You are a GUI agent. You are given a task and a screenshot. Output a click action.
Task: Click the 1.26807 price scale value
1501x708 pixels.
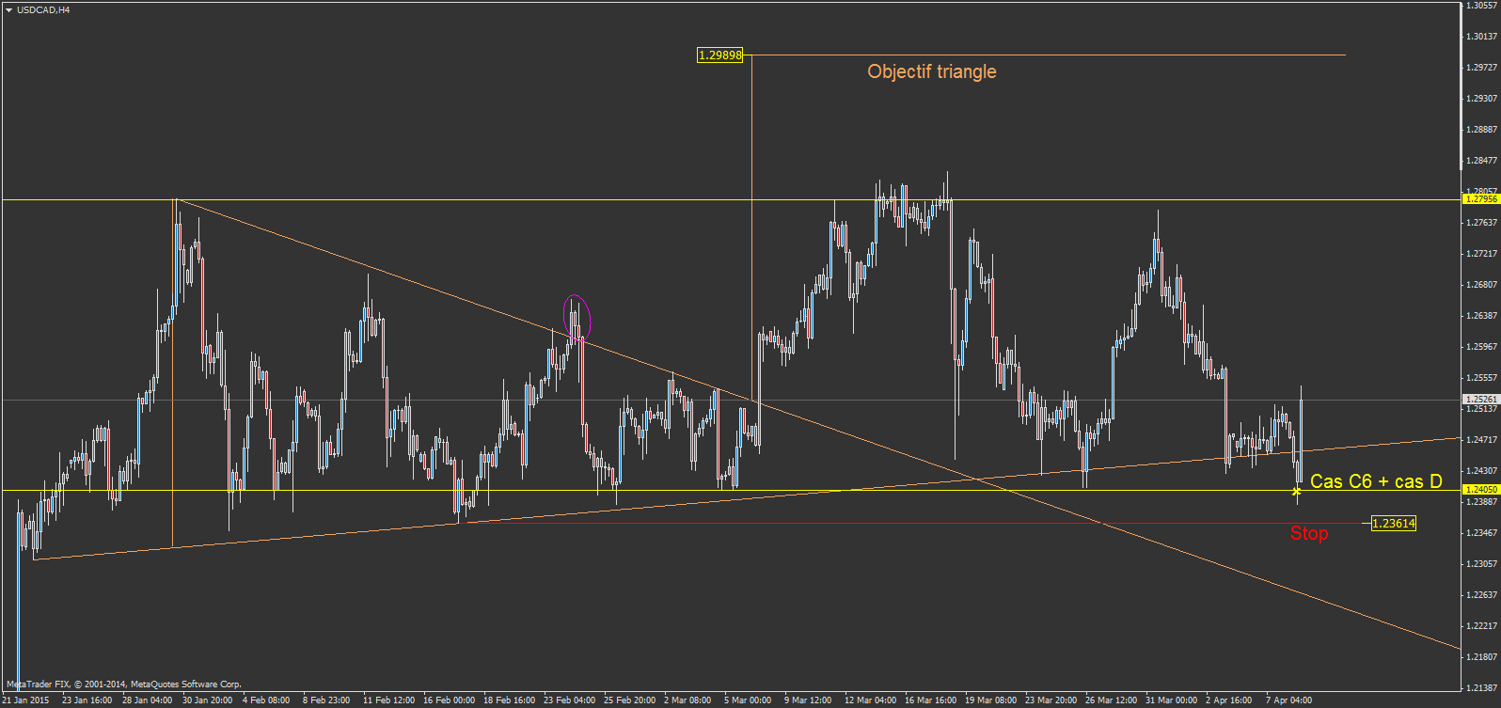(1482, 285)
